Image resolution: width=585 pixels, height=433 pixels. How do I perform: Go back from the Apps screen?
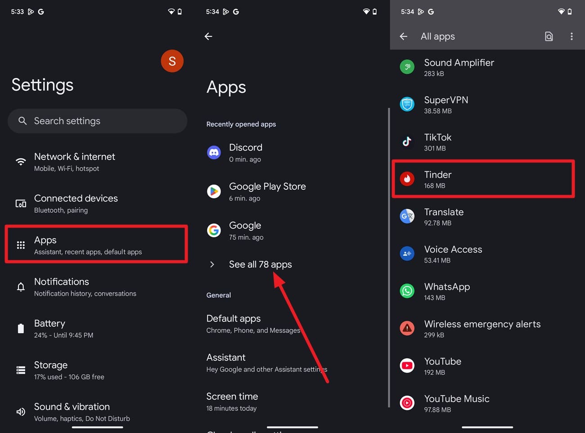208,36
